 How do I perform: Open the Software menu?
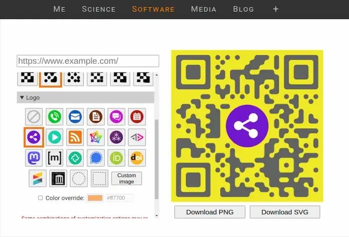pos(153,9)
